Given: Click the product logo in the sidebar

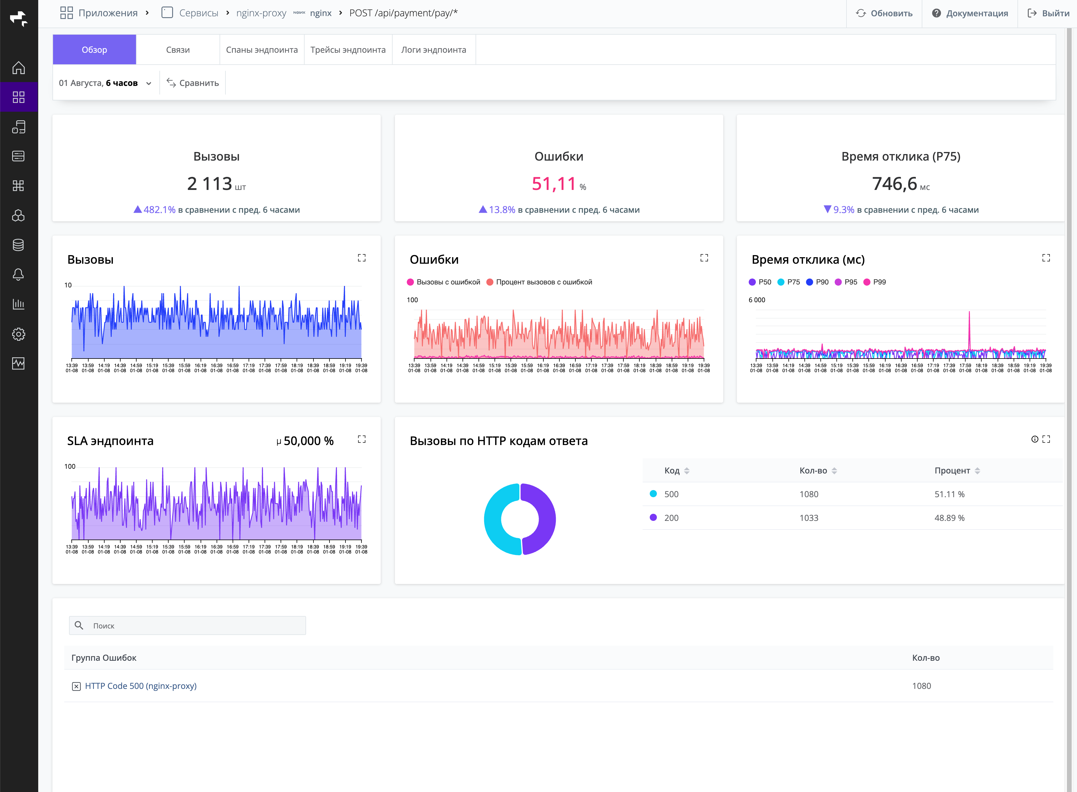Looking at the screenshot, I should [x=19, y=19].
